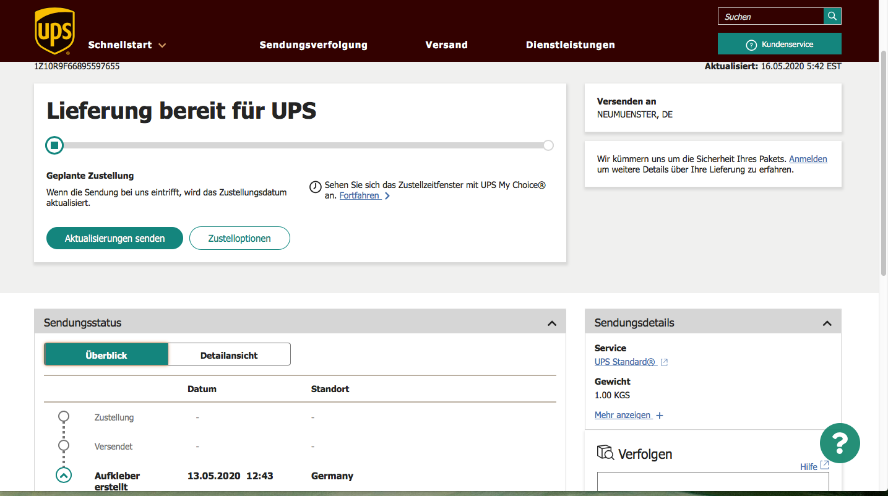
Task: Click the arrow icon next to Fortfahren
Action: (x=387, y=196)
